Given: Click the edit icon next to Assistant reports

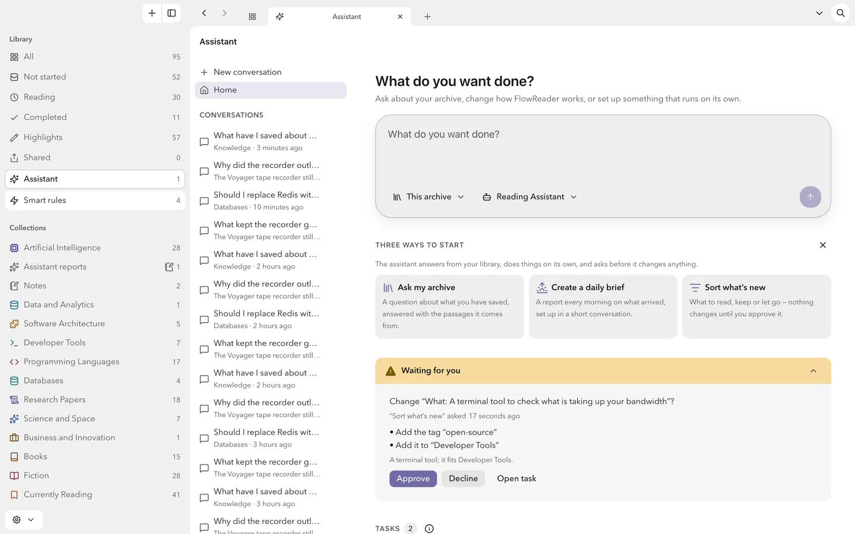Looking at the screenshot, I should (169, 267).
